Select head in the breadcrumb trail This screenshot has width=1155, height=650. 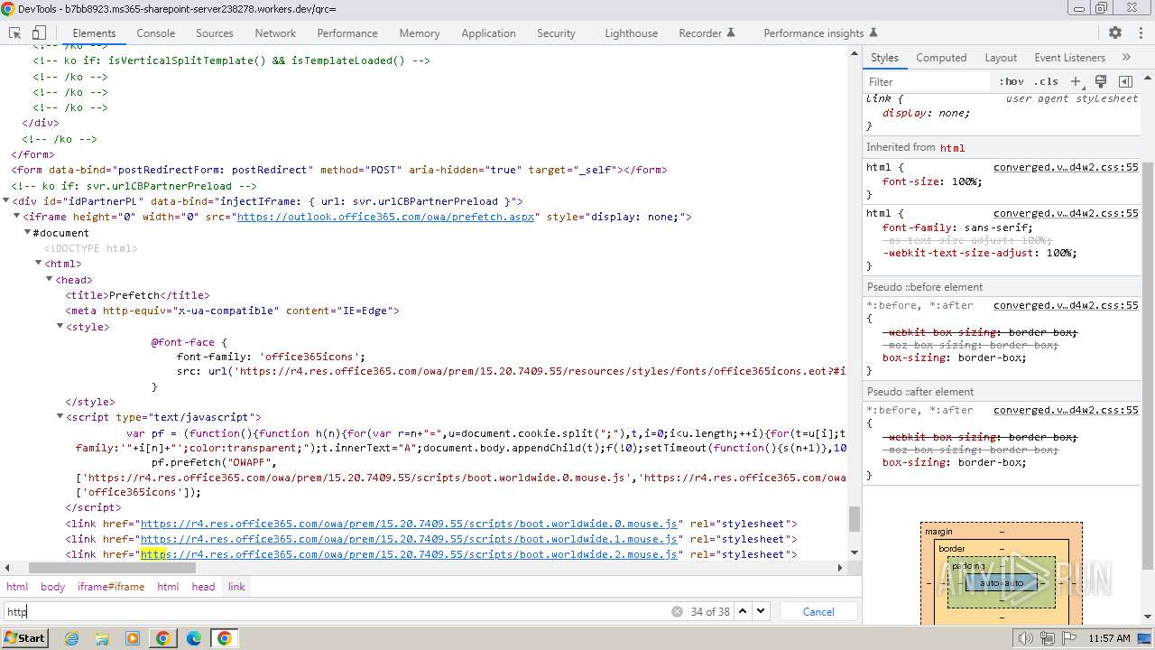coord(203,587)
